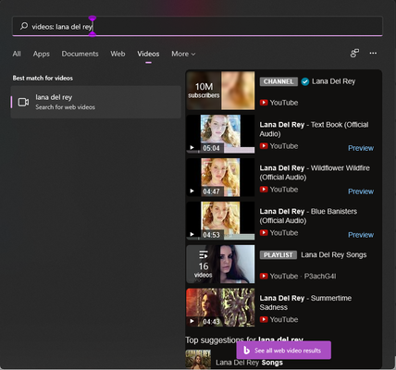Screen dimensions: 396x370
Task: Expand the More dropdown
Action: (183, 54)
